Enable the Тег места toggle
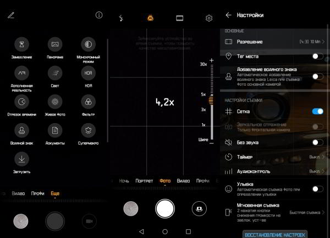330x238 pixels. coord(317,56)
